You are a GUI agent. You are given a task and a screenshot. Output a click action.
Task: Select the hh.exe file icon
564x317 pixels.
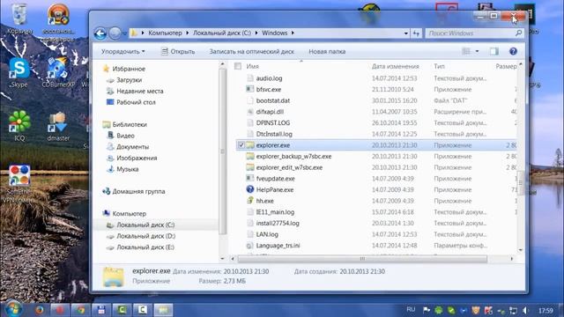[x=250, y=201]
